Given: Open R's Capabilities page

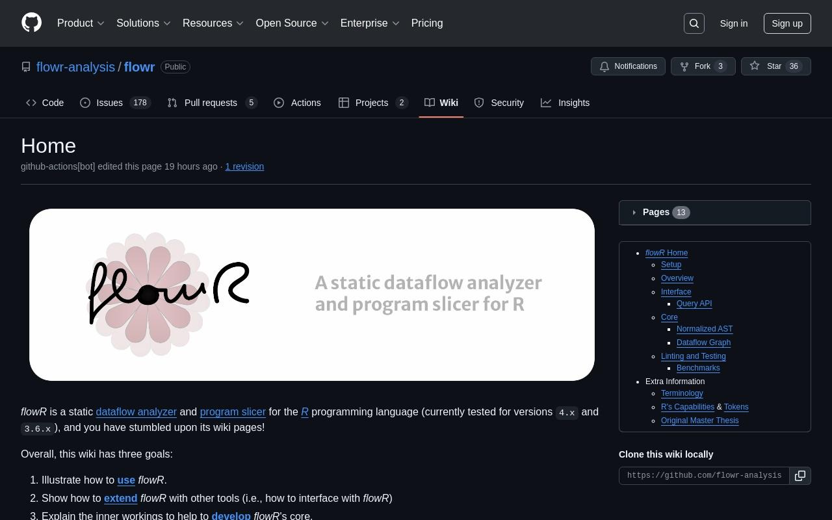Looking at the screenshot, I should pos(687,407).
